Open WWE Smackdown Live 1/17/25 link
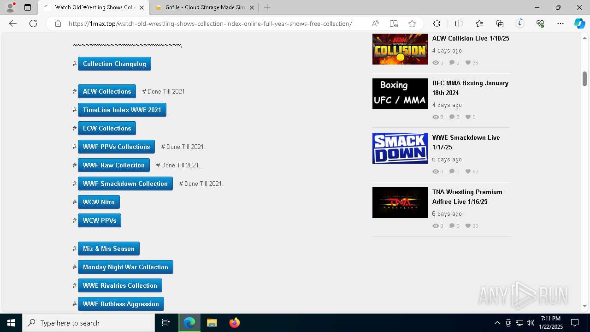590x332 pixels. tap(466, 142)
